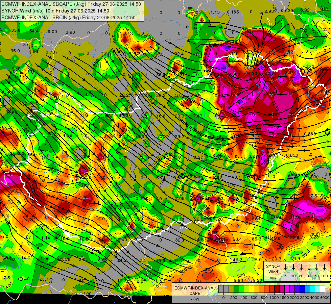This screenshot has height=304, width=331.
Task: Click the '54.1' value on the map
Action: point(295,258)
